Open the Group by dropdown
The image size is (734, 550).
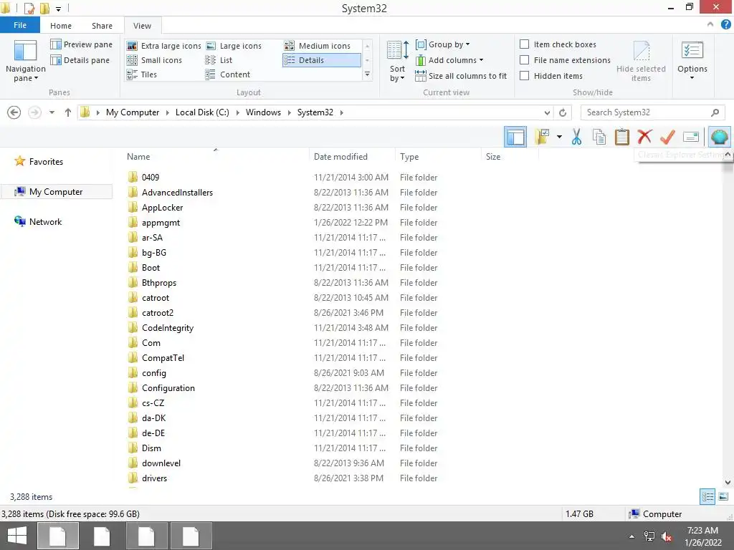tap(443, 44)
